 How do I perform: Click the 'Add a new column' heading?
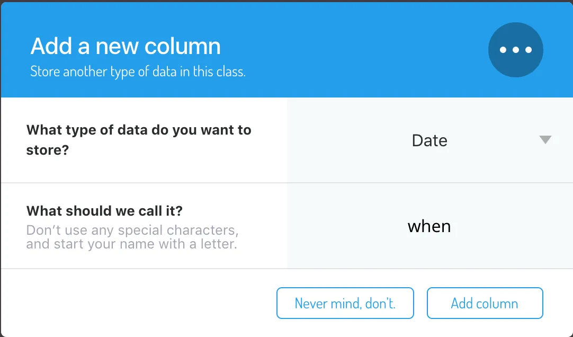pyautogui.click(x=126, y=47)
